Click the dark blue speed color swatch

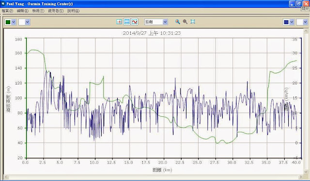click(x=286, y=22)
